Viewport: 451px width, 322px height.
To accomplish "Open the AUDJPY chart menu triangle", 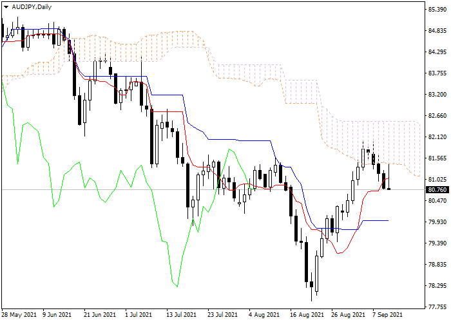I will (x=6, y=7).
